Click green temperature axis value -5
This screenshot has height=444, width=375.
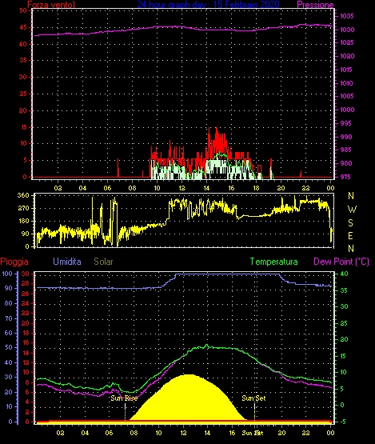pos(343,422)
